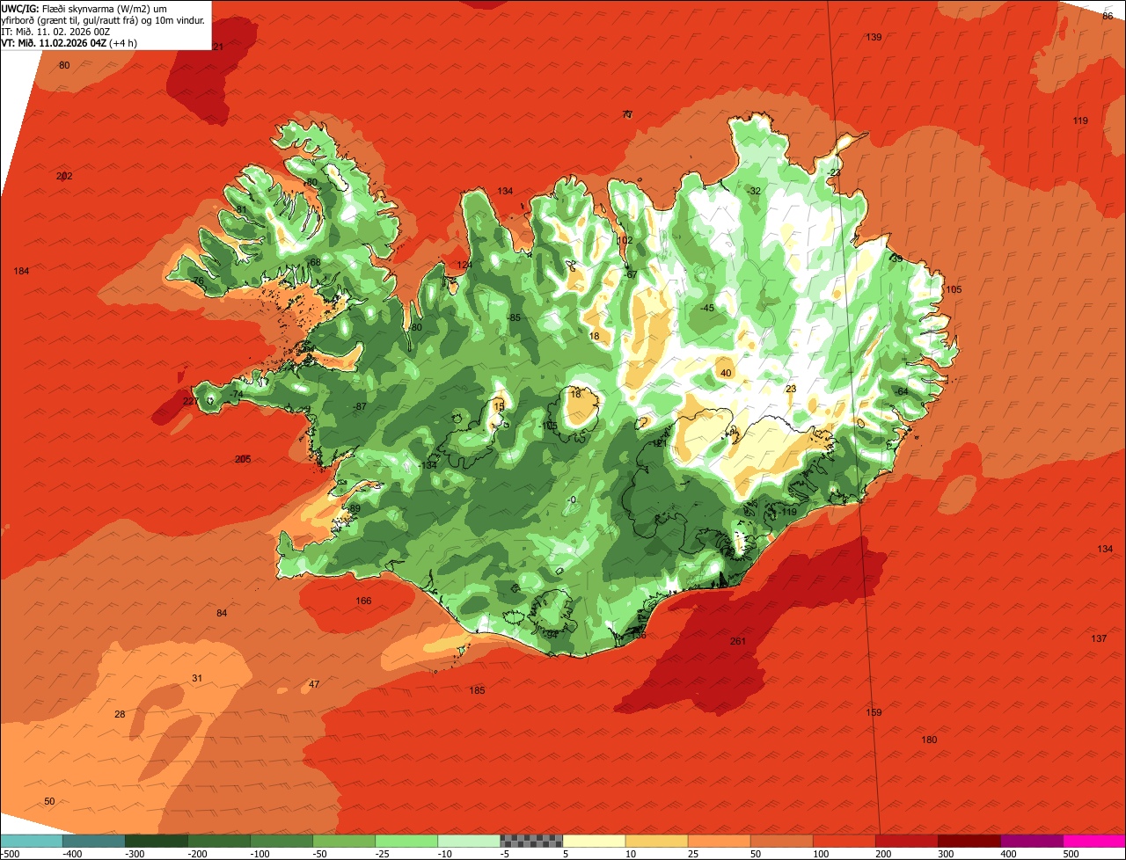1126x860 pixels.
Task: Click the value "-119" near the southeast coast
Action: coord(787,512)
